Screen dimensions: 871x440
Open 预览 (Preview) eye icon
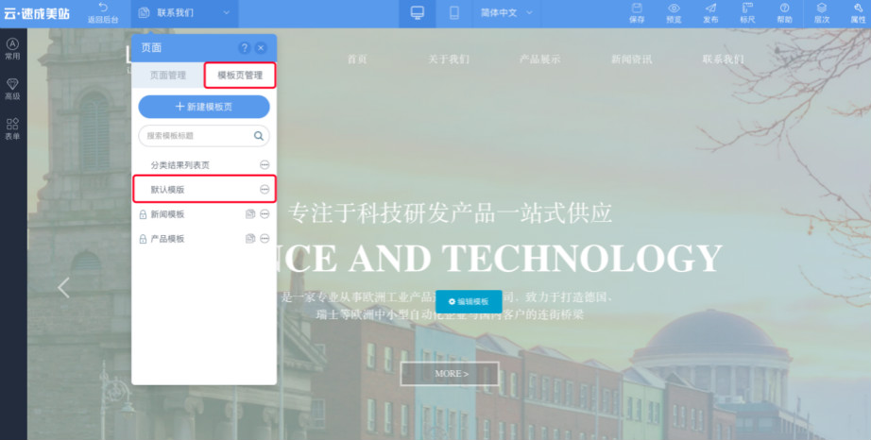point(674,8)
